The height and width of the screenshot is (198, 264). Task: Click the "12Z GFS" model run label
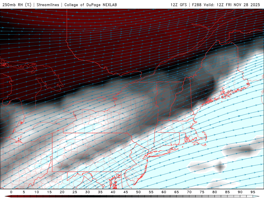[x=179, y=5]
